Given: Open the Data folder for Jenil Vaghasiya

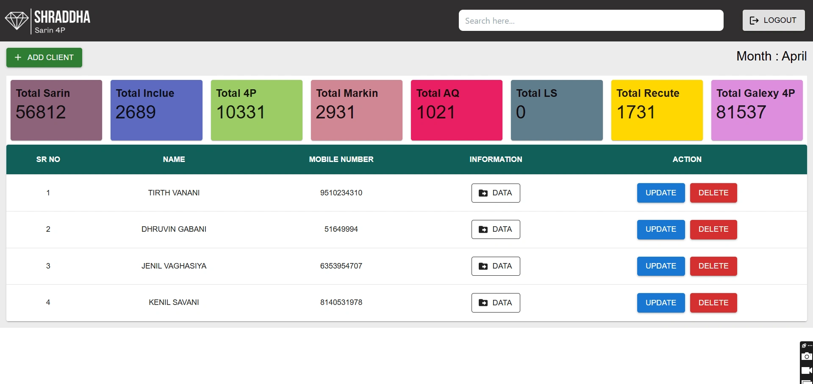Looking at the screenshot, I should pyautogui.click(x=495, y=266).
